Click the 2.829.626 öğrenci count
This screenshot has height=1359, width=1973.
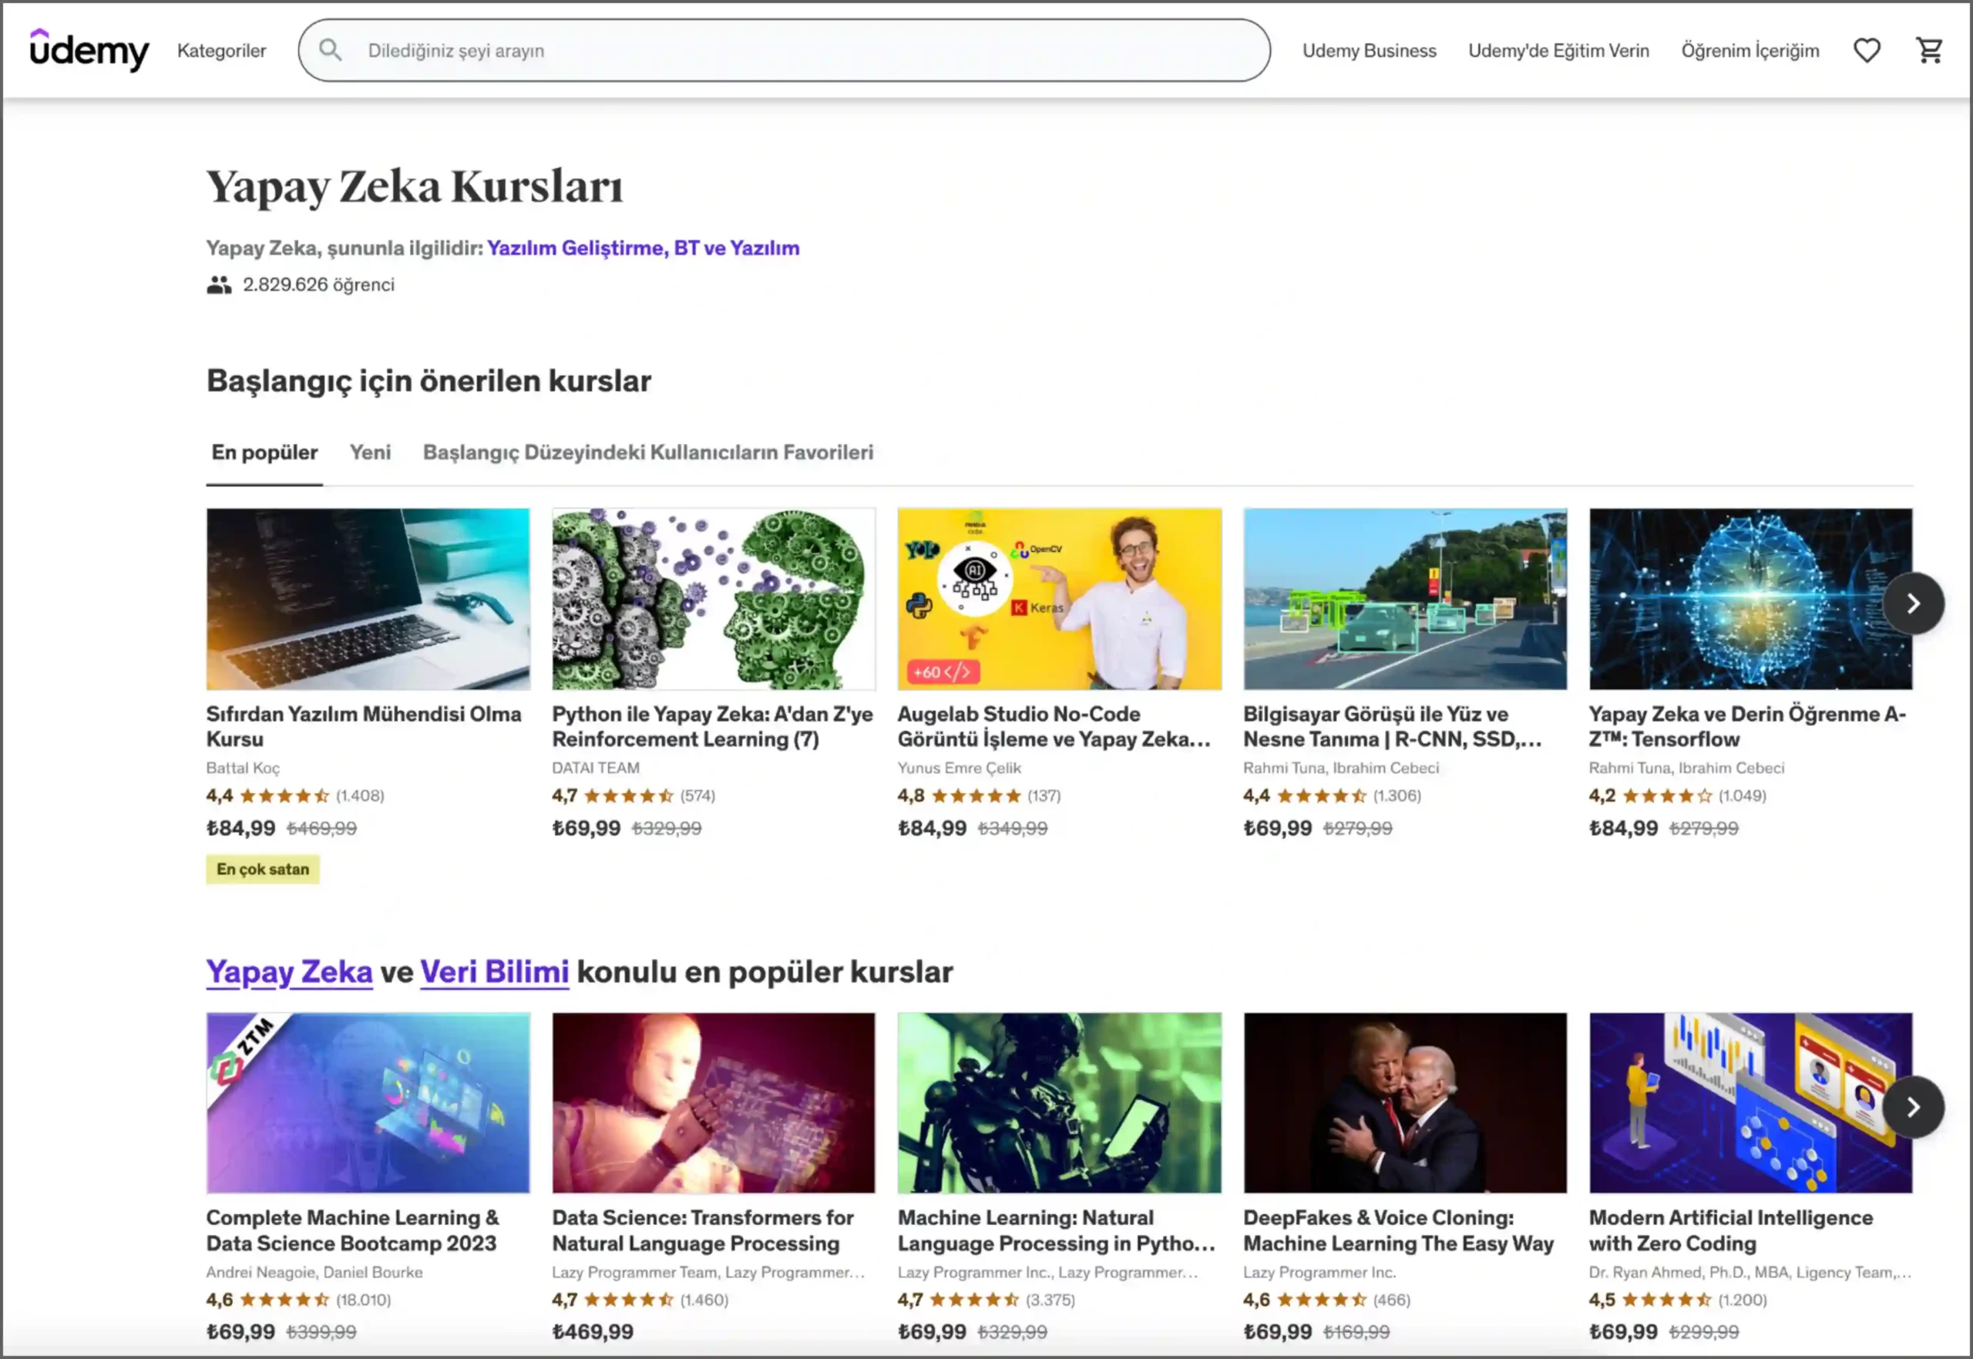click(318, 284)
